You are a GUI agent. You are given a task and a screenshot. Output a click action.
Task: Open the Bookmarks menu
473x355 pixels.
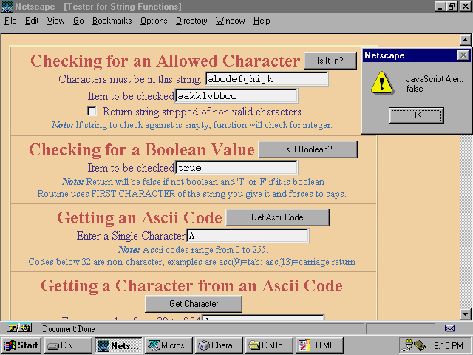coord(112,21)
